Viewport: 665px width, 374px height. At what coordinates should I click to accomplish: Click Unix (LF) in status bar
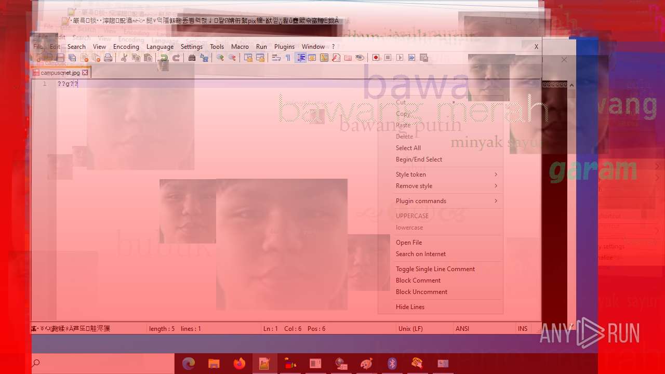(410, 329)
